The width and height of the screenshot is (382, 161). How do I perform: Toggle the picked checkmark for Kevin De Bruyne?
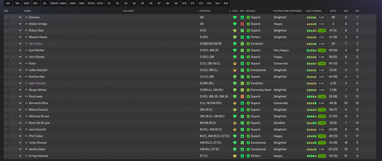point(5,123)
